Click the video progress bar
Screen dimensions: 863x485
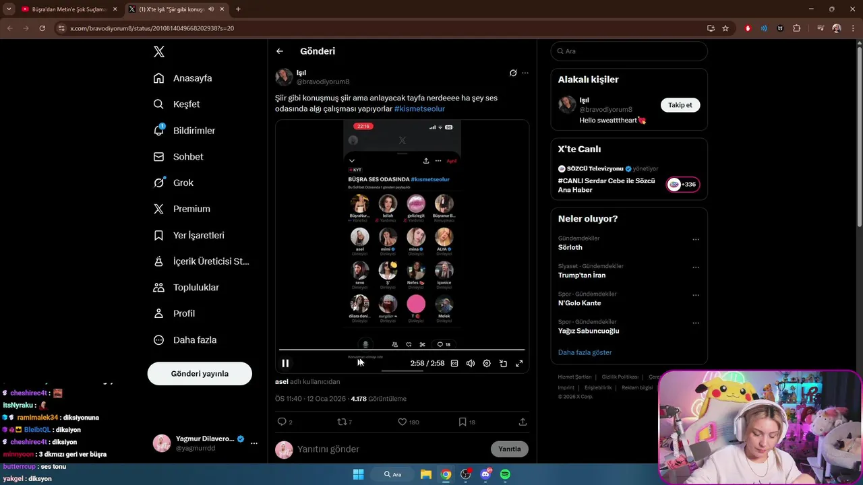tap(402, 350)
